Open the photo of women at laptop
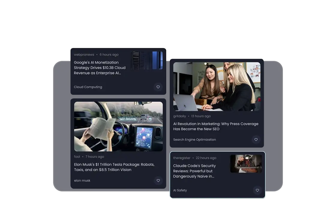 pyautogui.click(x=217, y=86)
